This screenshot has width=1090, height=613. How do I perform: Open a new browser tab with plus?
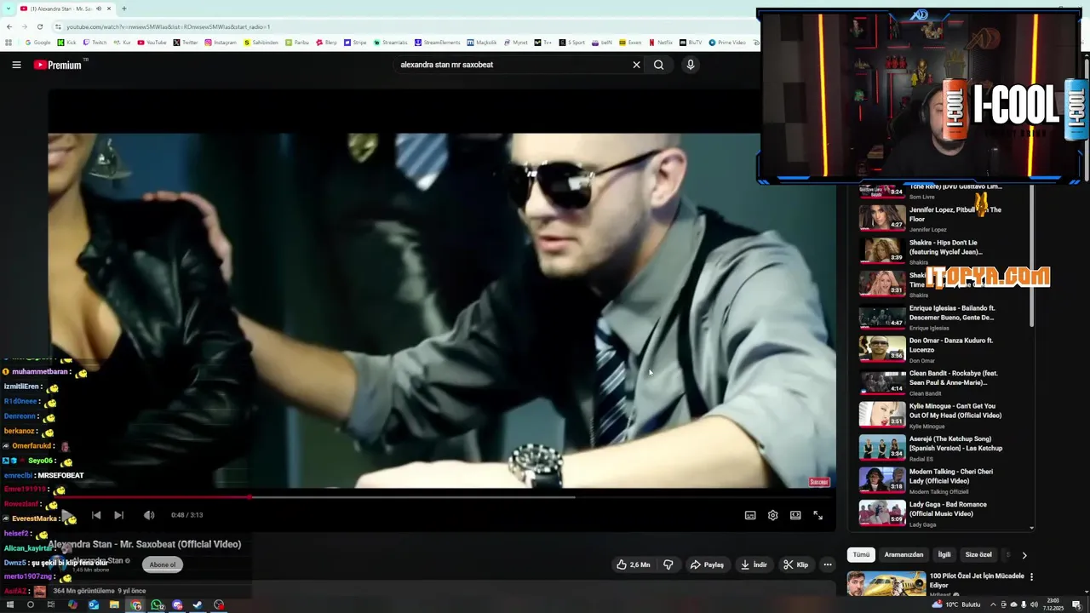(124, 9)
